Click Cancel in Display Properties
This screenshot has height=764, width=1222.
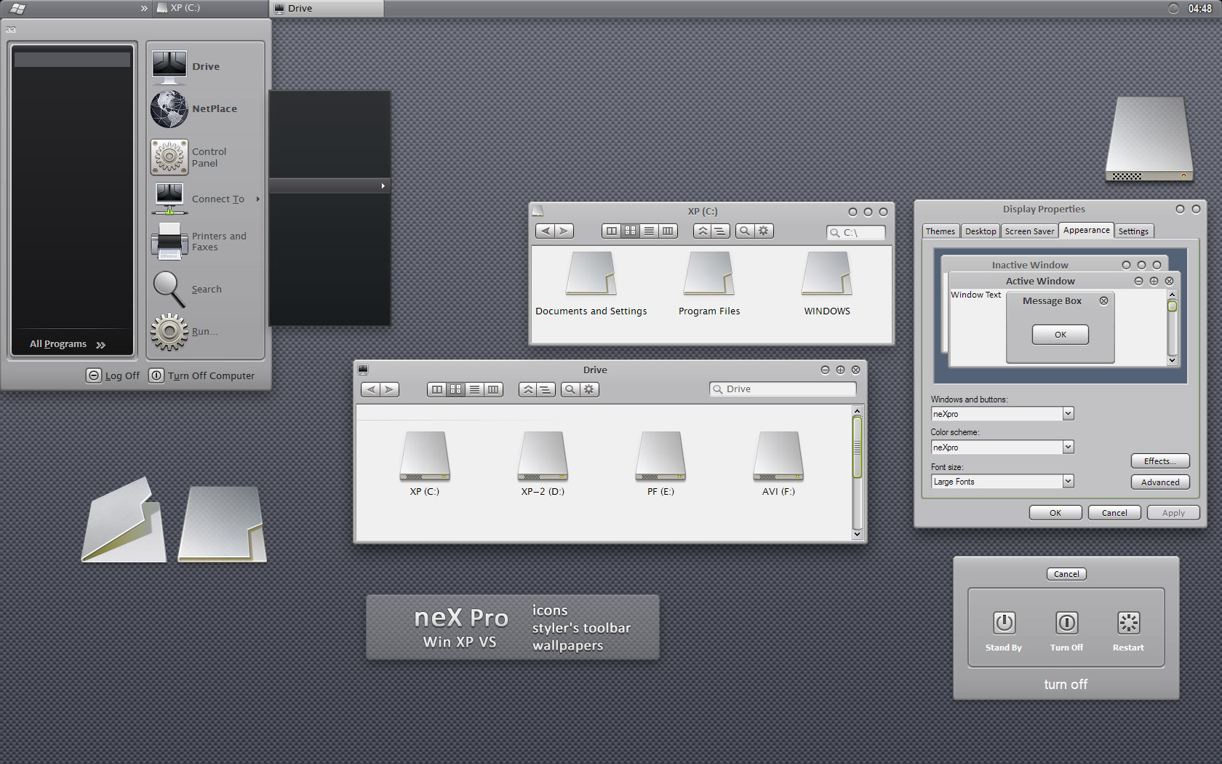pos(1114,513)
